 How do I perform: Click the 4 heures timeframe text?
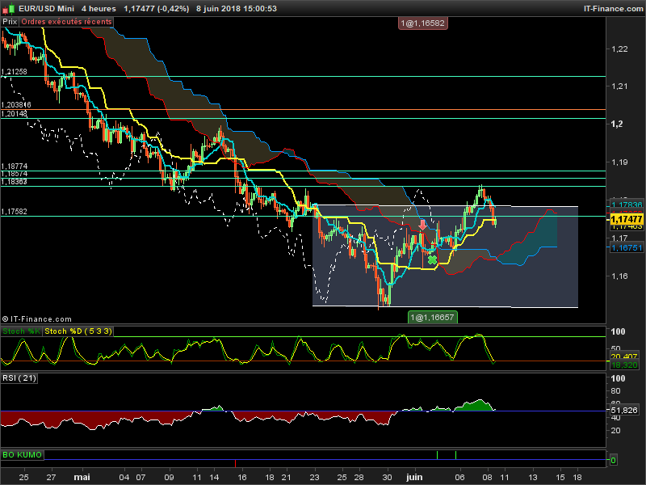(99, 9)
